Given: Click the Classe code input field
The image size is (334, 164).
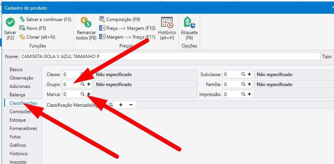Looking at the screenshot, I should tap(71, 75).
